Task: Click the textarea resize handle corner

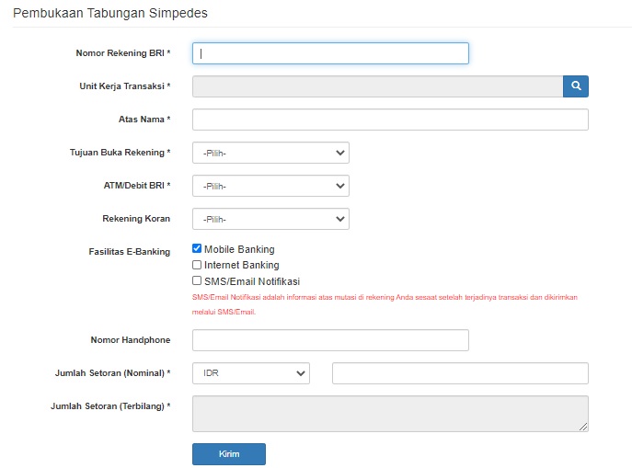Action: pyautogui.click(x=583, y=427)
